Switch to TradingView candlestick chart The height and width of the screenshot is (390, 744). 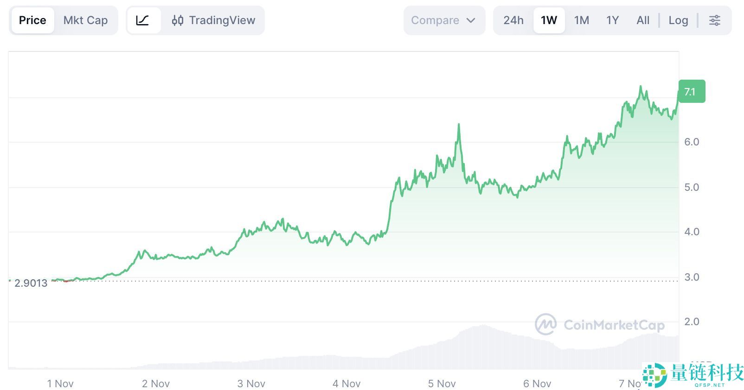click(214, 20)
